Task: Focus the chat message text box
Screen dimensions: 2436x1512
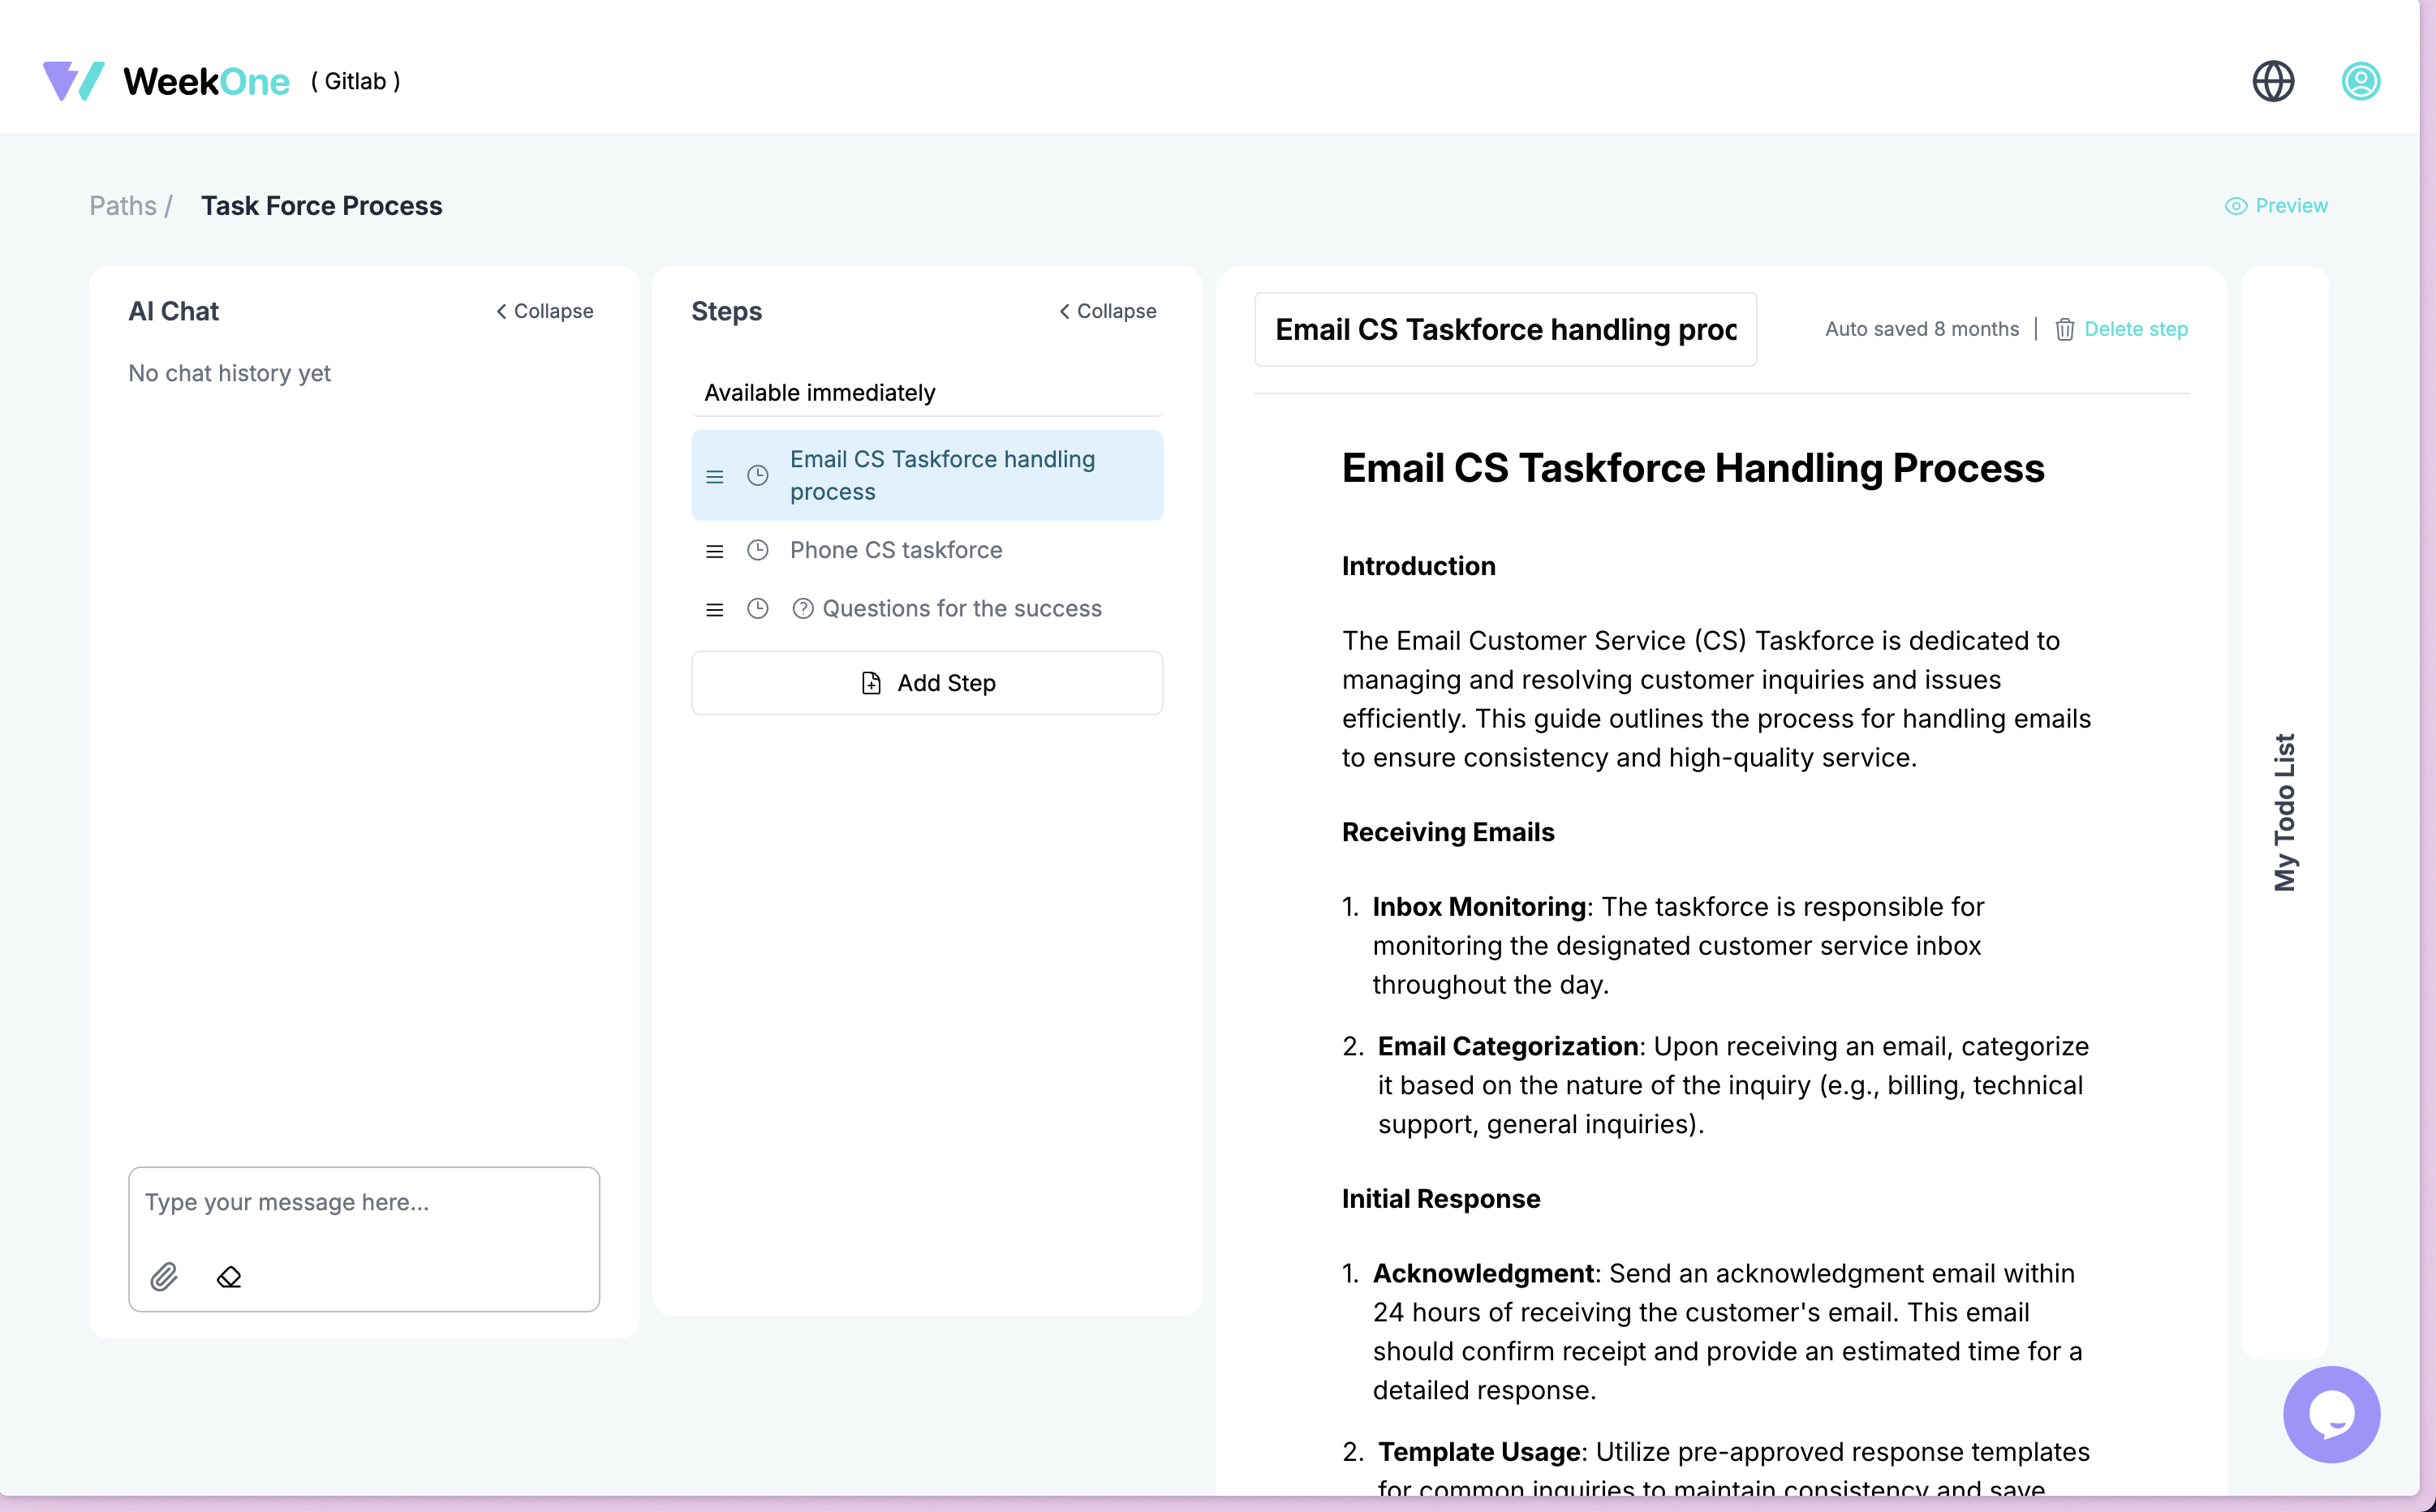Action: point(364,1202)
